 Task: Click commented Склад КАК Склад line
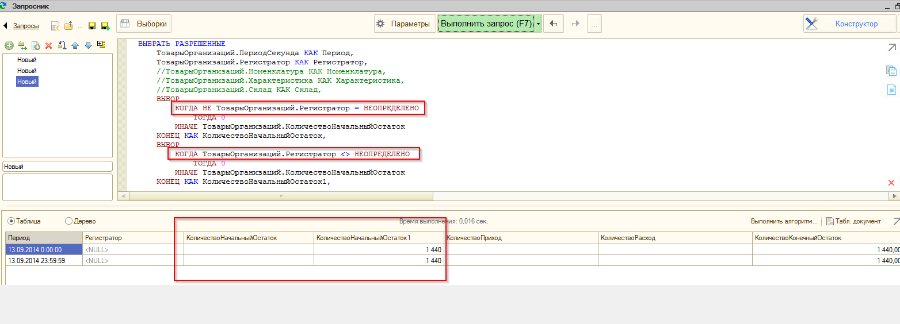[239, 90]
